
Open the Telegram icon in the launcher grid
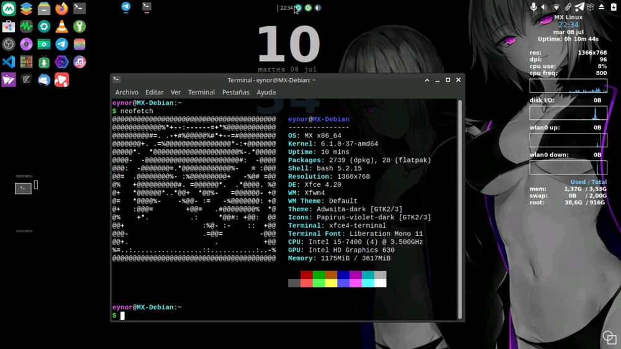pyautogui.click(x=61, y=44)
